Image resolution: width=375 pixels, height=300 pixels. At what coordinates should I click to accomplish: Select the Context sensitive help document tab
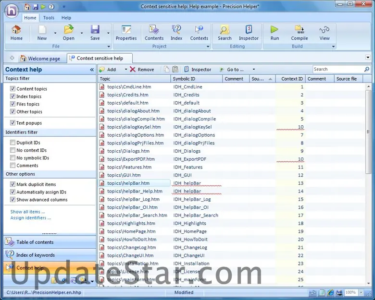click(100, 58)
